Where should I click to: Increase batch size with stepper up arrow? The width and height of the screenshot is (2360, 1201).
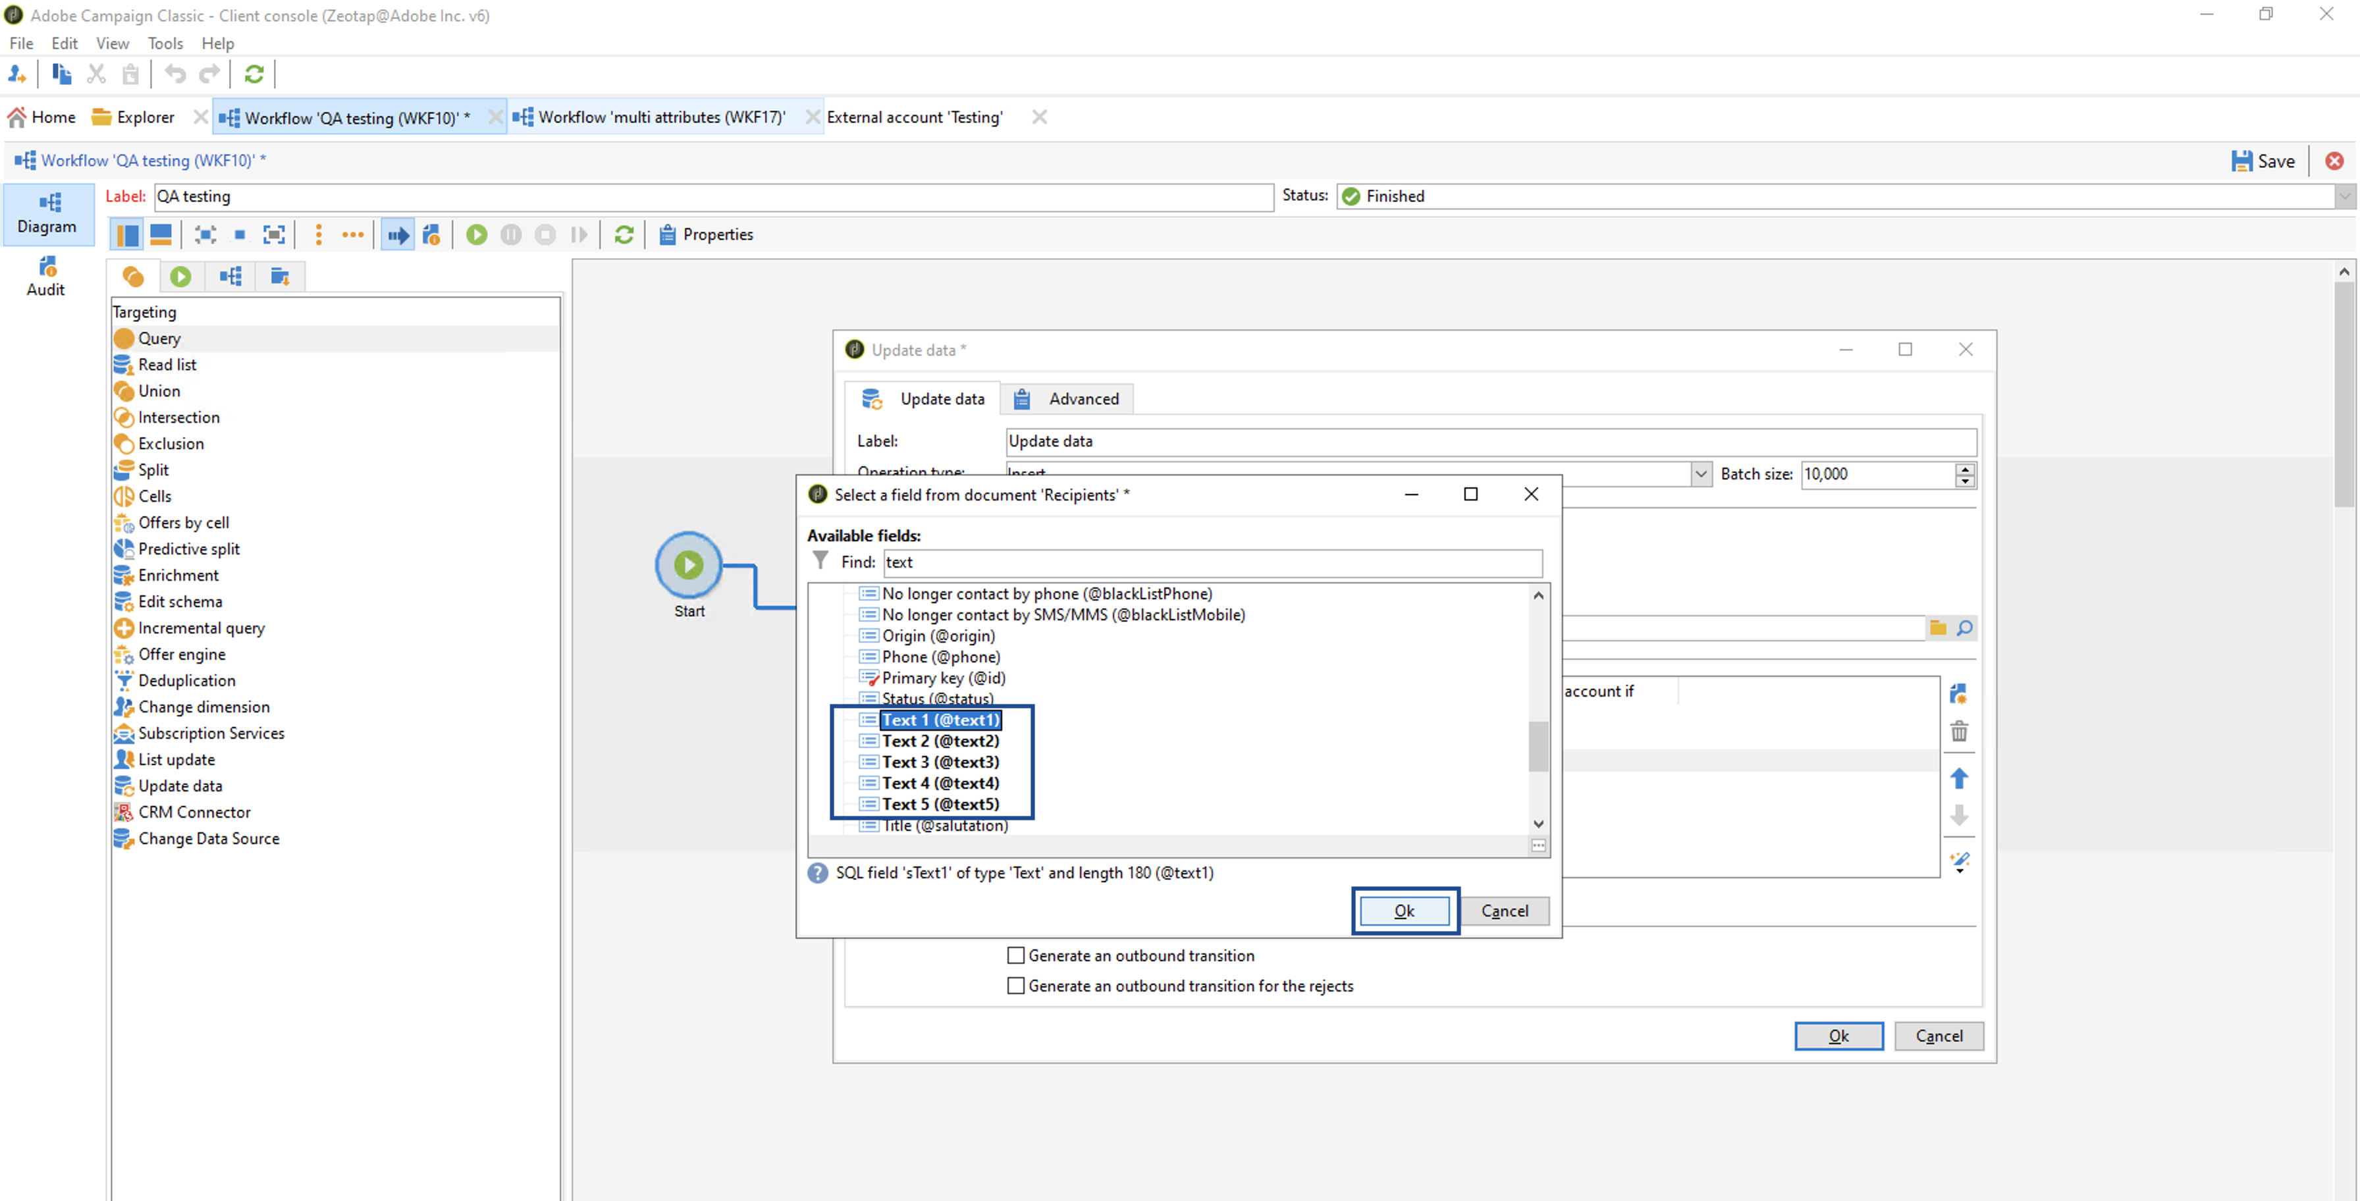[x=1964, y=468]
